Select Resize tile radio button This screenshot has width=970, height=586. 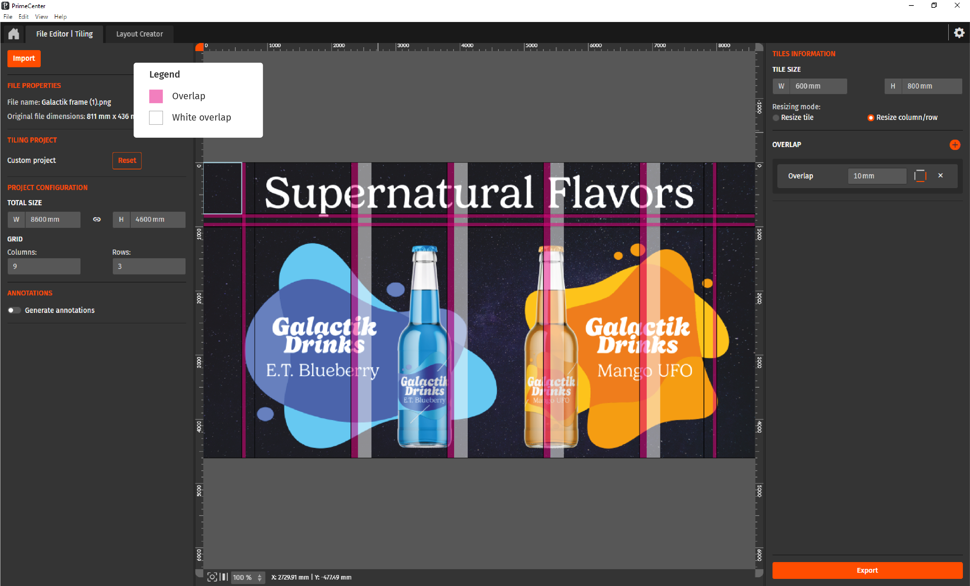point(776,118)
